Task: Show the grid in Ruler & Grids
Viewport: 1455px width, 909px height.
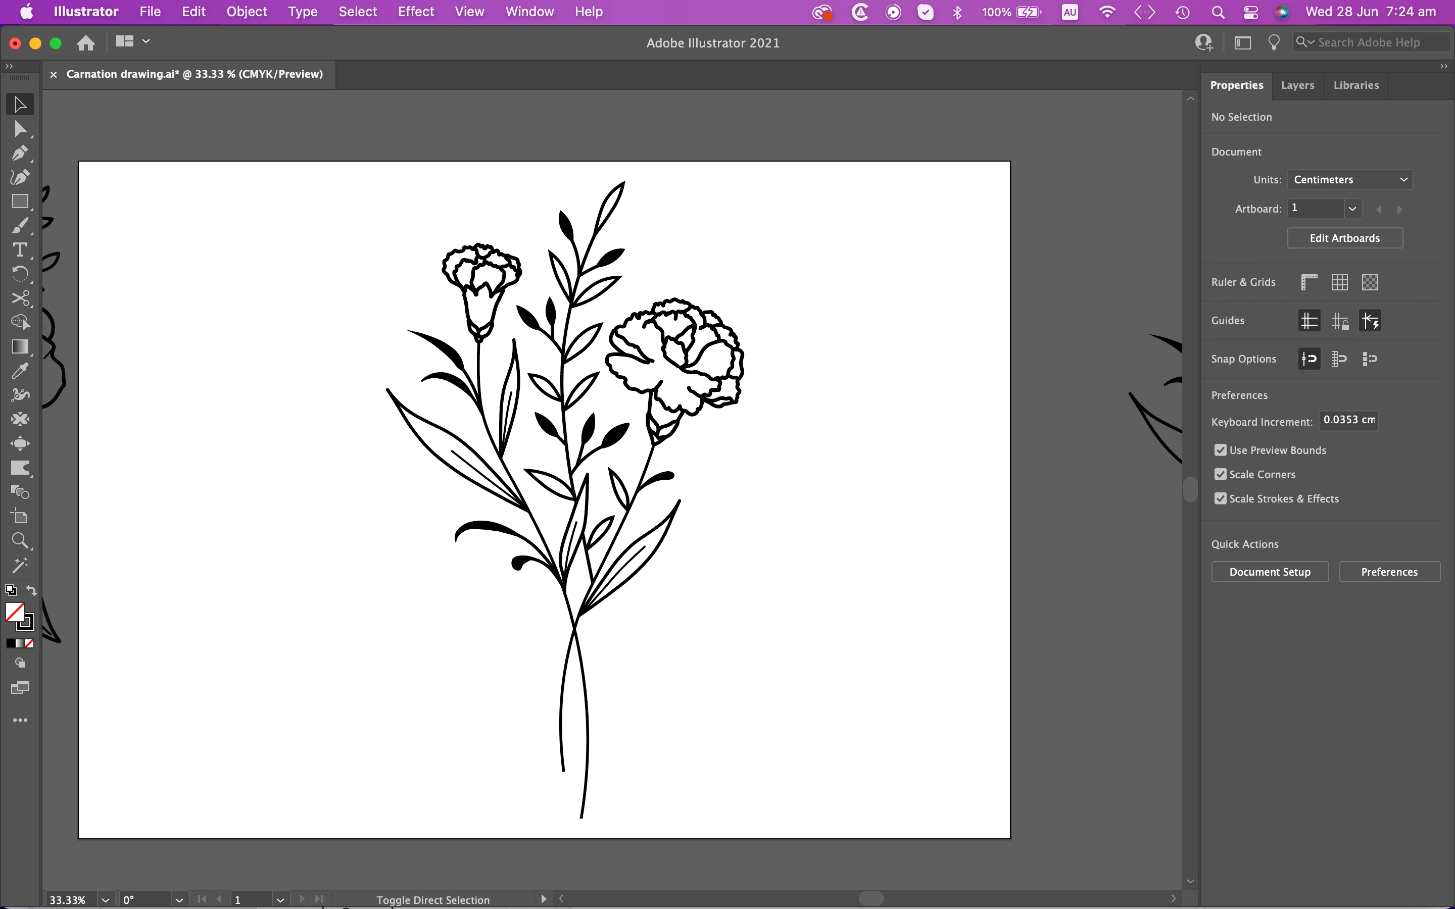Action: (x=1339, y=282)
